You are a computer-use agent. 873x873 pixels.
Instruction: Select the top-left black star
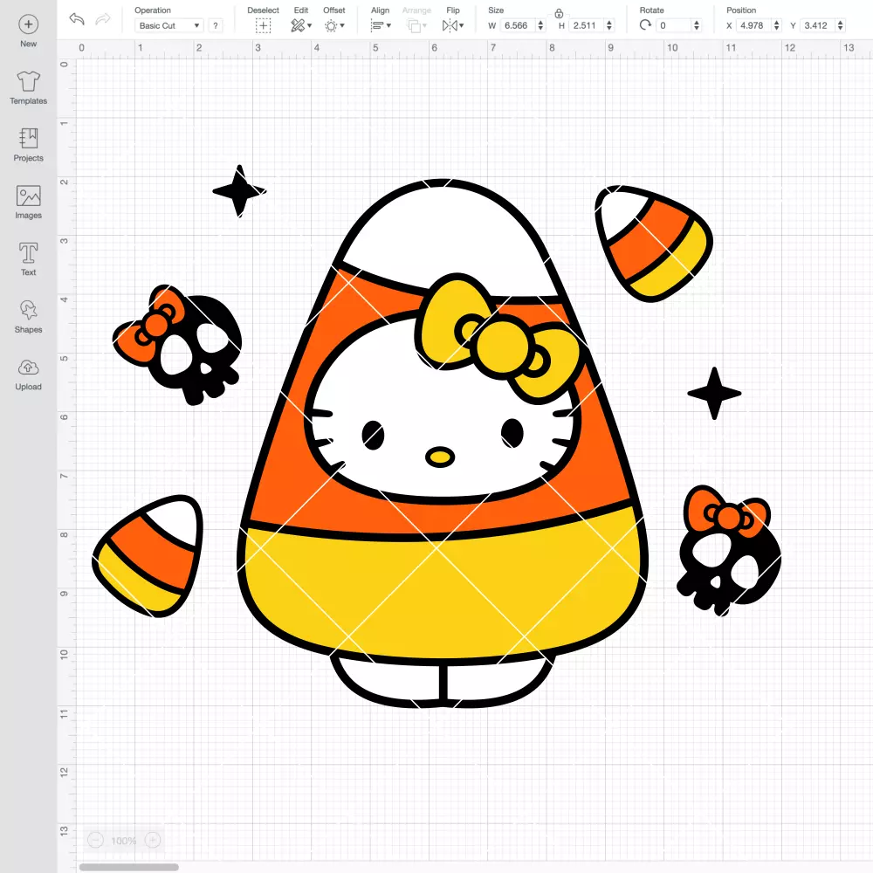click(239, 191)
